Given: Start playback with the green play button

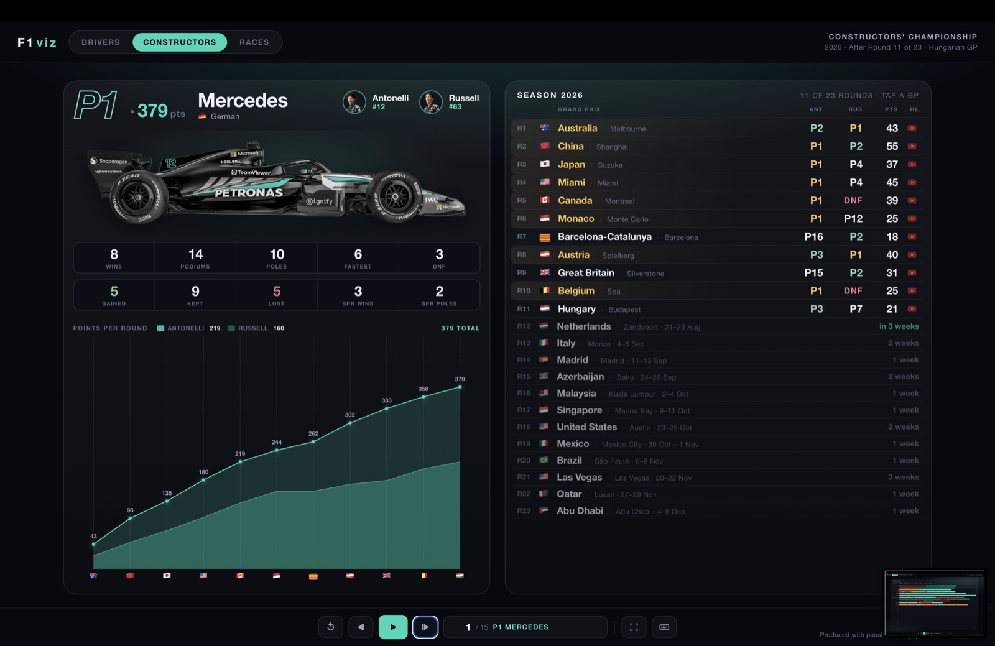Looking at the screenshot, I should (393, 627).
